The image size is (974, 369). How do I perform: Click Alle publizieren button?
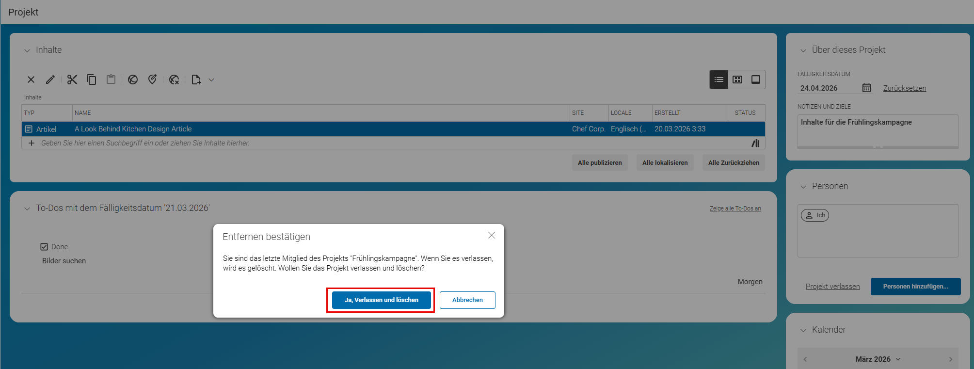point(600,163)
